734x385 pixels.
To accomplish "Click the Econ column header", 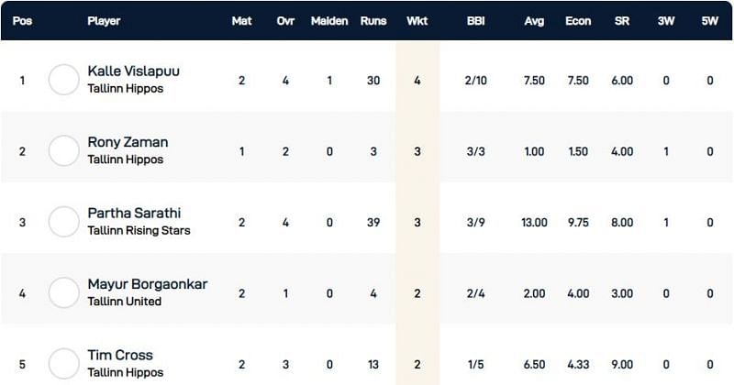I will pos(579,20).
